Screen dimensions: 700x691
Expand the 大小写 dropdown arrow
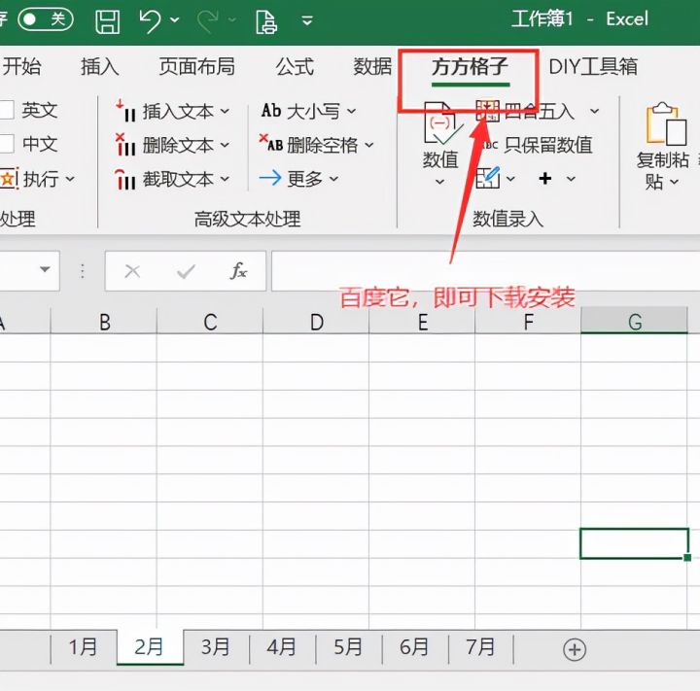(351, 110)
